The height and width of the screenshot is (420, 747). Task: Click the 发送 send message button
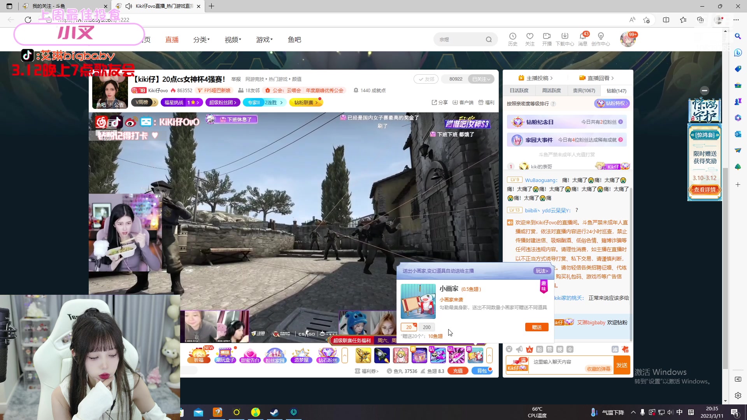pos(622,365)
